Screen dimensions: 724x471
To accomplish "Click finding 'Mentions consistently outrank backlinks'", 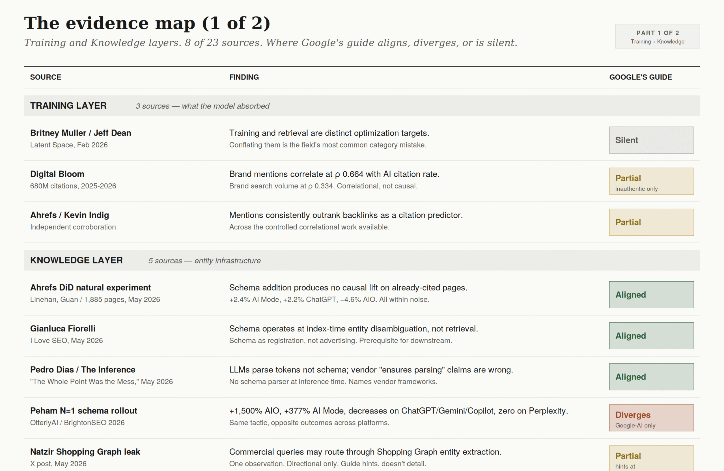I will [x=346, y=215].
